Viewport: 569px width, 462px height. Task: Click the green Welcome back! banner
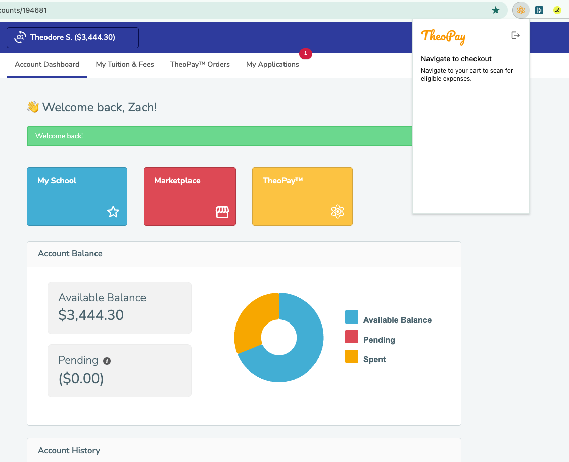(219, 136)
